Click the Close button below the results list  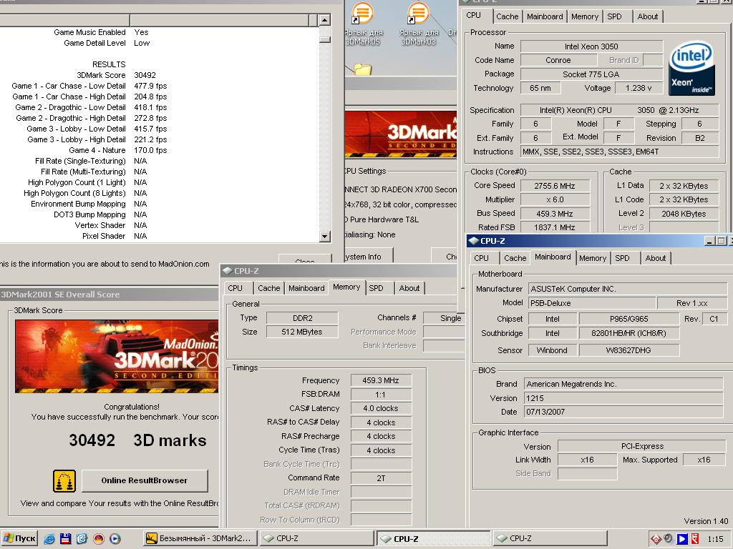pos(305,259)
